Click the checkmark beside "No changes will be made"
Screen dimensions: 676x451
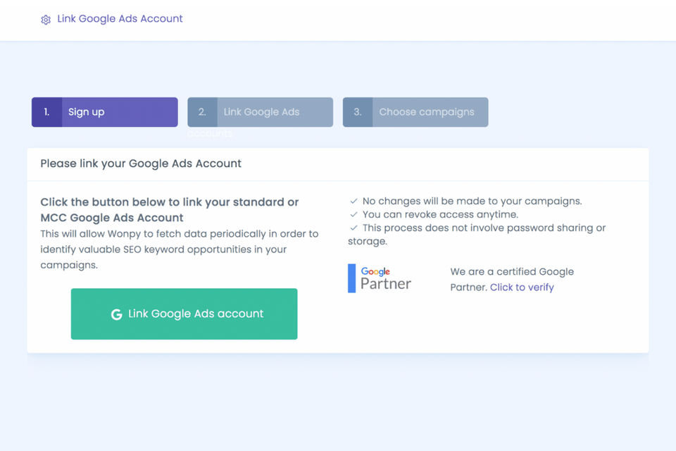coord(353,202)
